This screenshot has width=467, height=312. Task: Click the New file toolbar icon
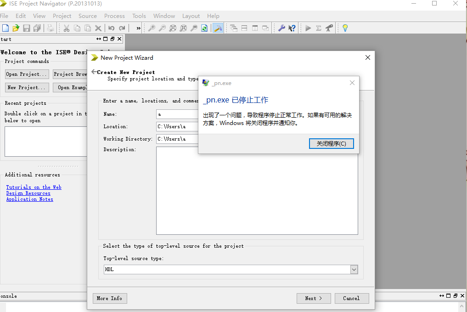(6, 28)
